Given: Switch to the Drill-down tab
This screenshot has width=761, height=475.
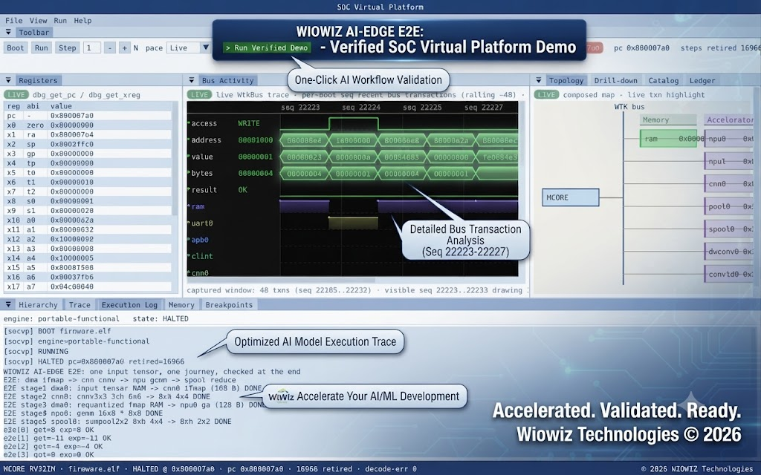Looking at the screenshot, I should click(x=615, y=80).
